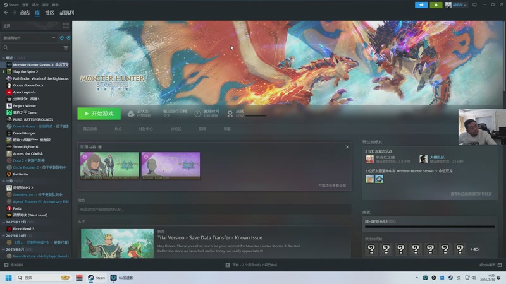Collapse the 2025年10月 group

(4, 235)
